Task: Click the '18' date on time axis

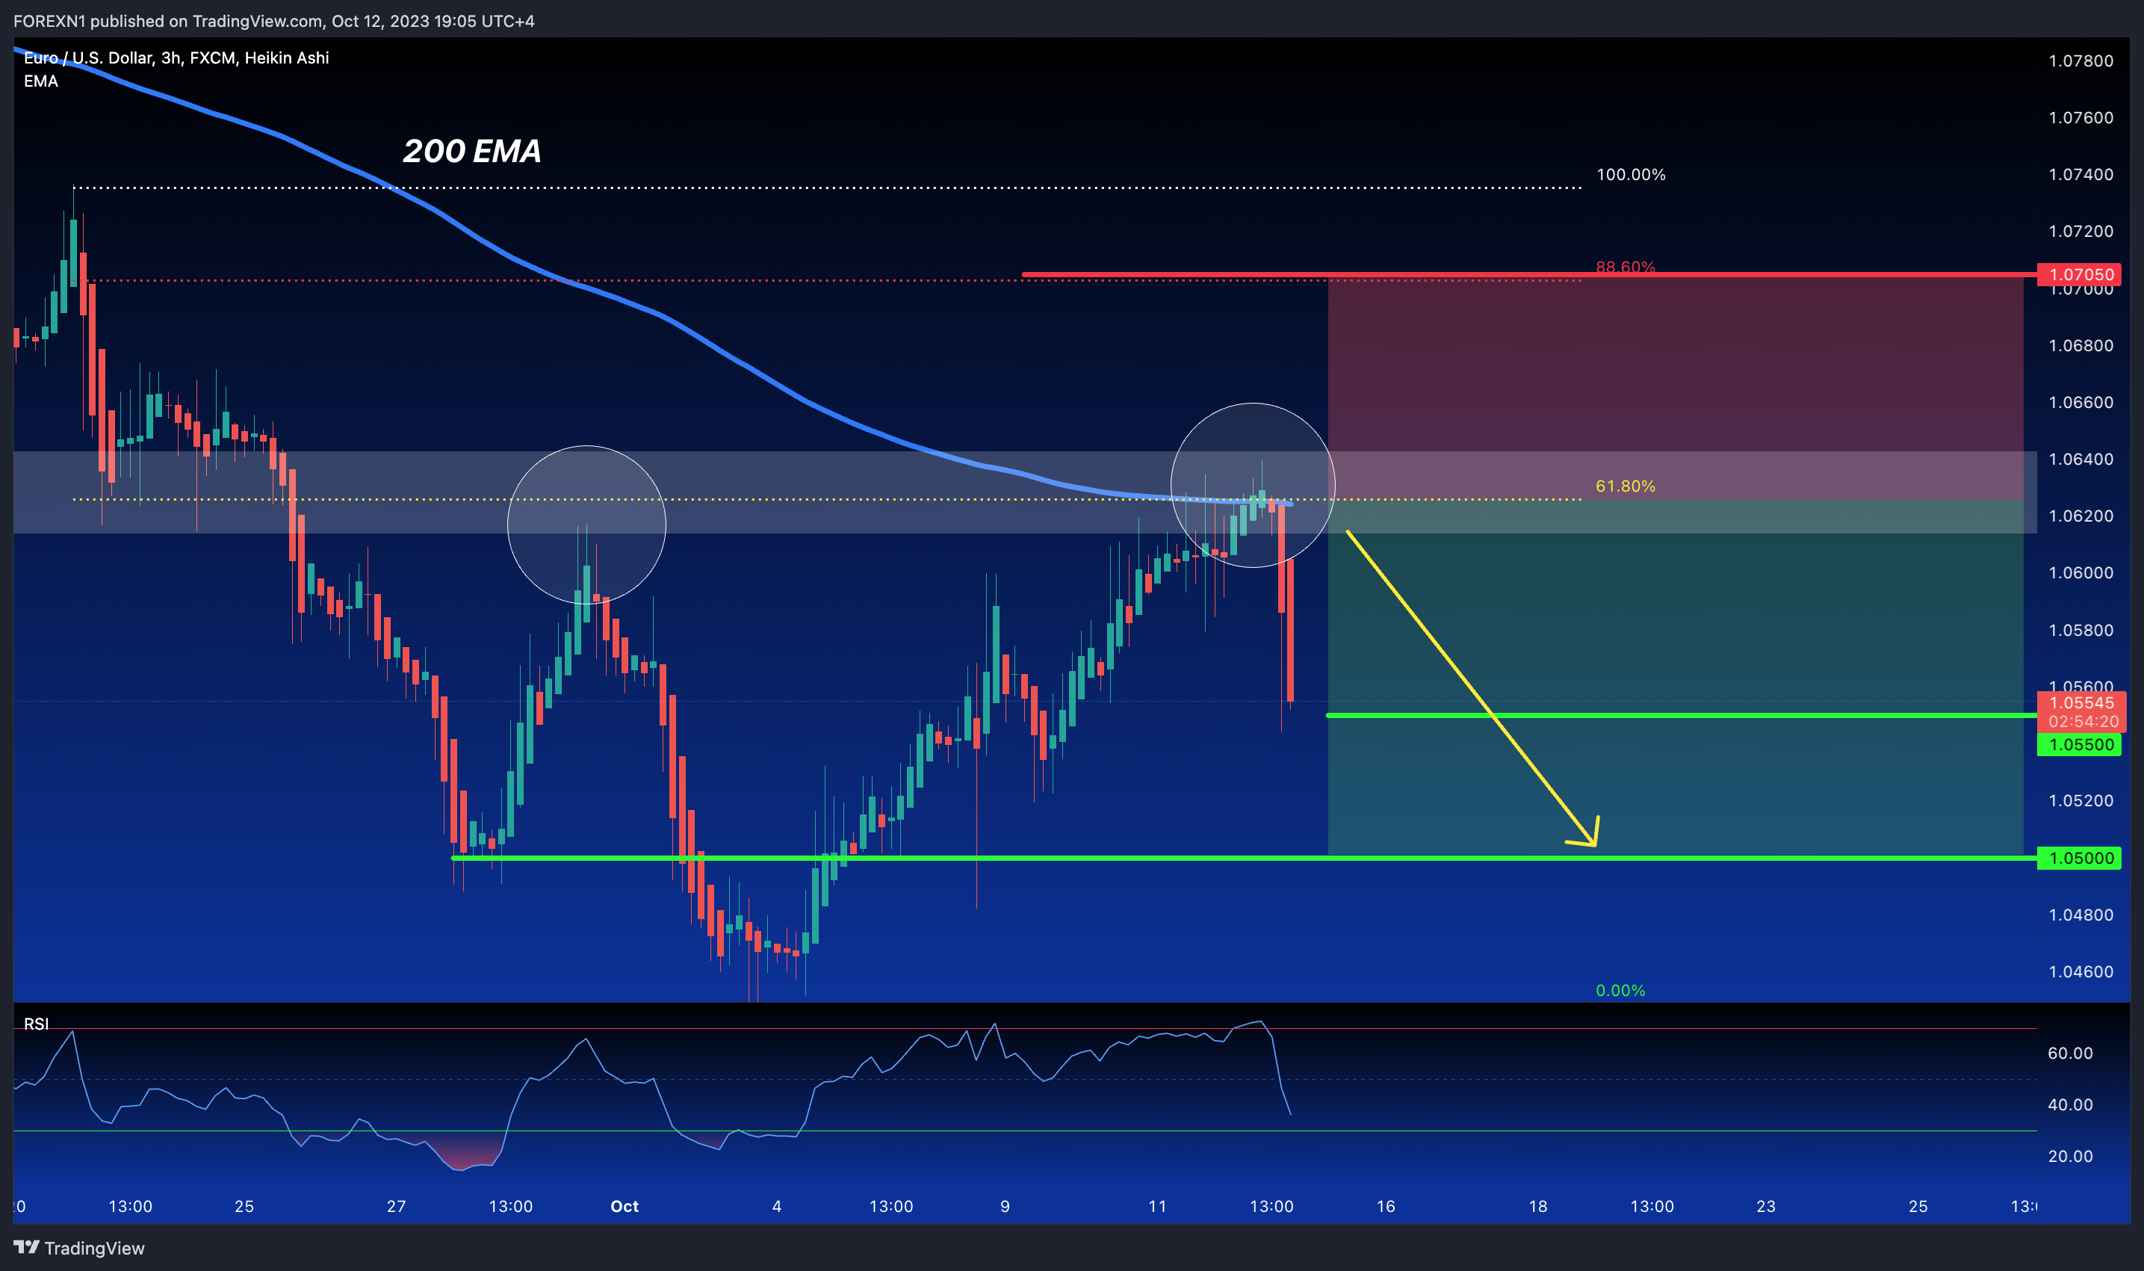Action: [1538, 1207]
